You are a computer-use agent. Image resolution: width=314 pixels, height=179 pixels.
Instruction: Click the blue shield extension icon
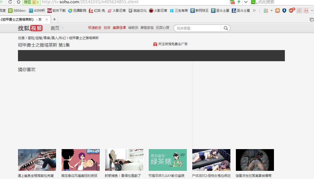284,11
